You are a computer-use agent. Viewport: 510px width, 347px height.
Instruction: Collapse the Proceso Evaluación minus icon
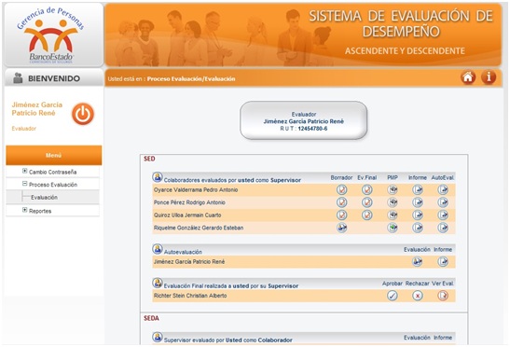click(x=25, y=184)
